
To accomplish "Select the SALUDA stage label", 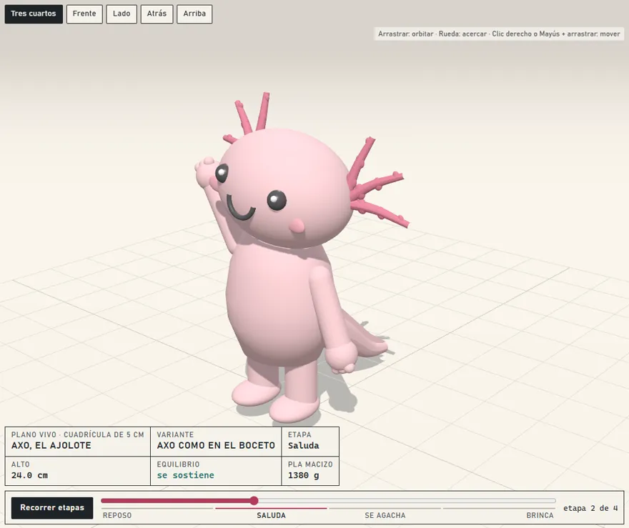I will click(271, 515).
